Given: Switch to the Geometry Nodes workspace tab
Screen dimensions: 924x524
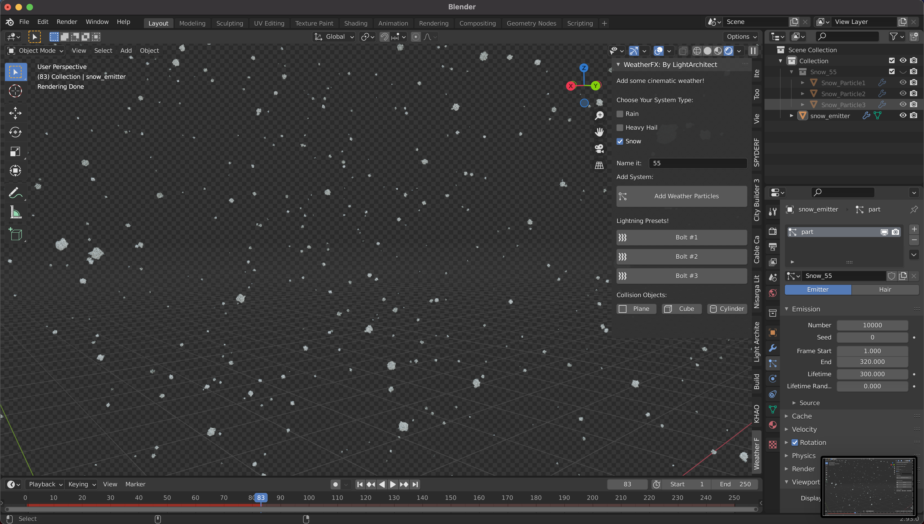Looking at the screenshot, I should pyautogui.click(x=531, y=23).
